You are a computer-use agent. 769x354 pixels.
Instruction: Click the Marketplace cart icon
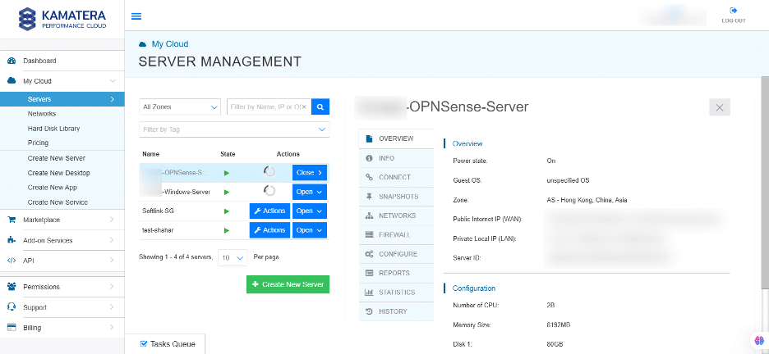click(x=12, y=220)
